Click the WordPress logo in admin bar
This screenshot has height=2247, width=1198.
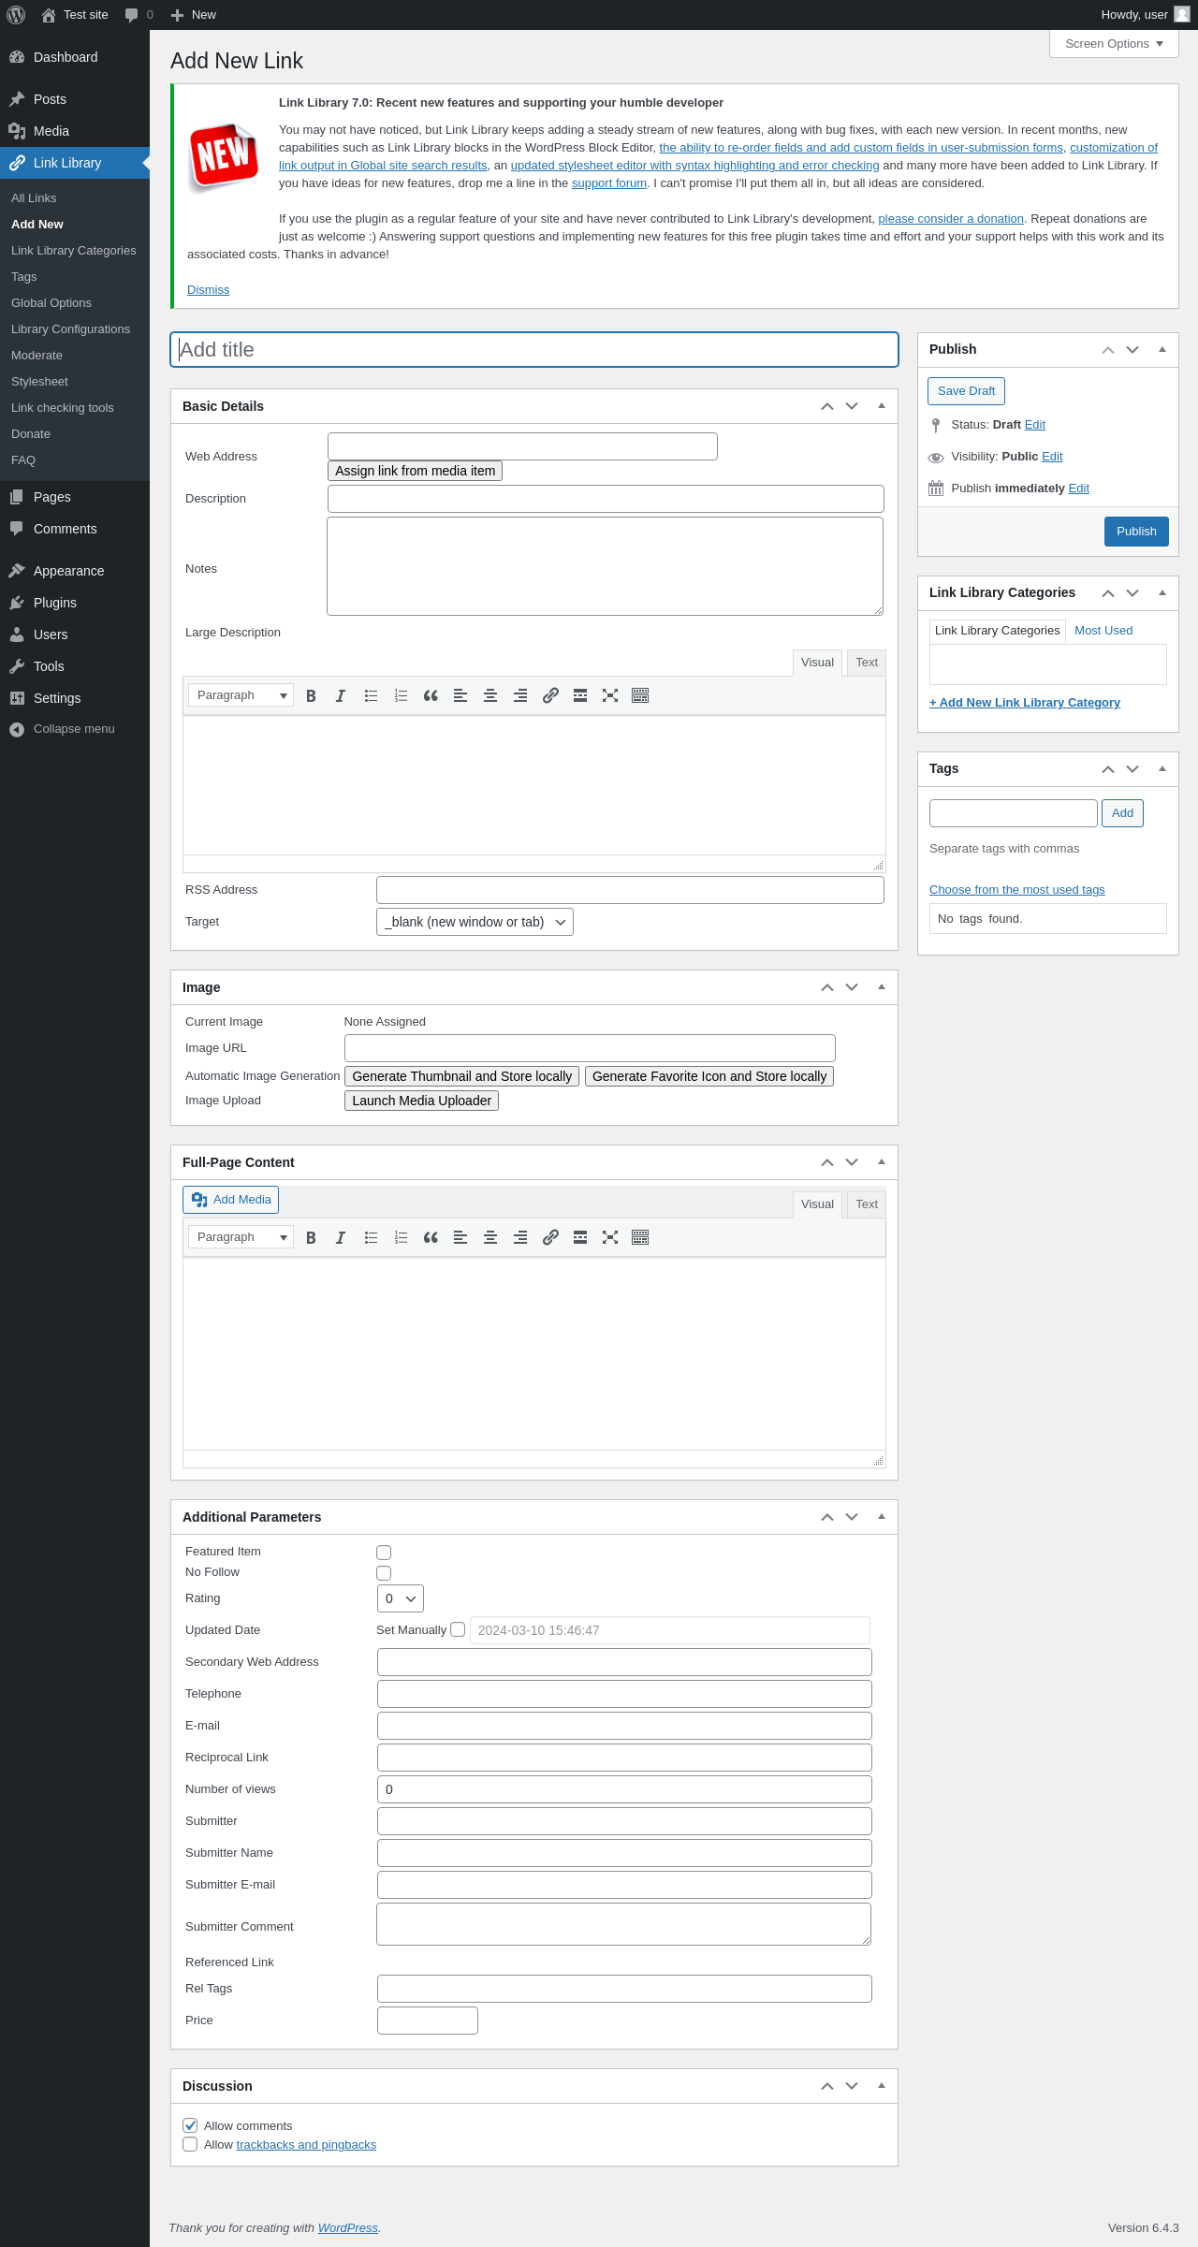click(x=16, y=15)
